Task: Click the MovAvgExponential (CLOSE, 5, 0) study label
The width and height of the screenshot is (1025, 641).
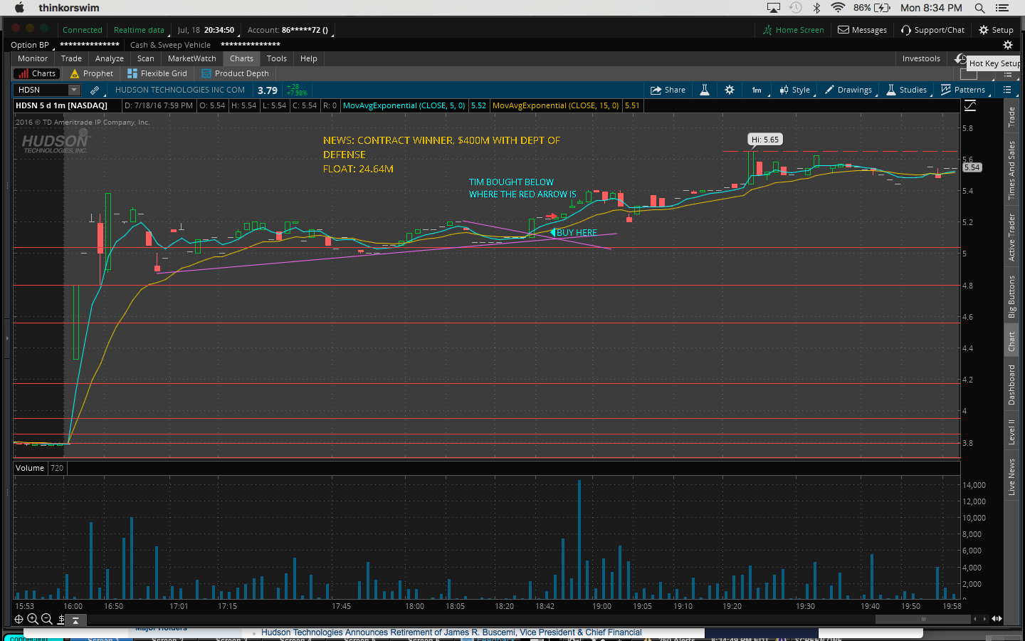Action: [x=404, y=105]
